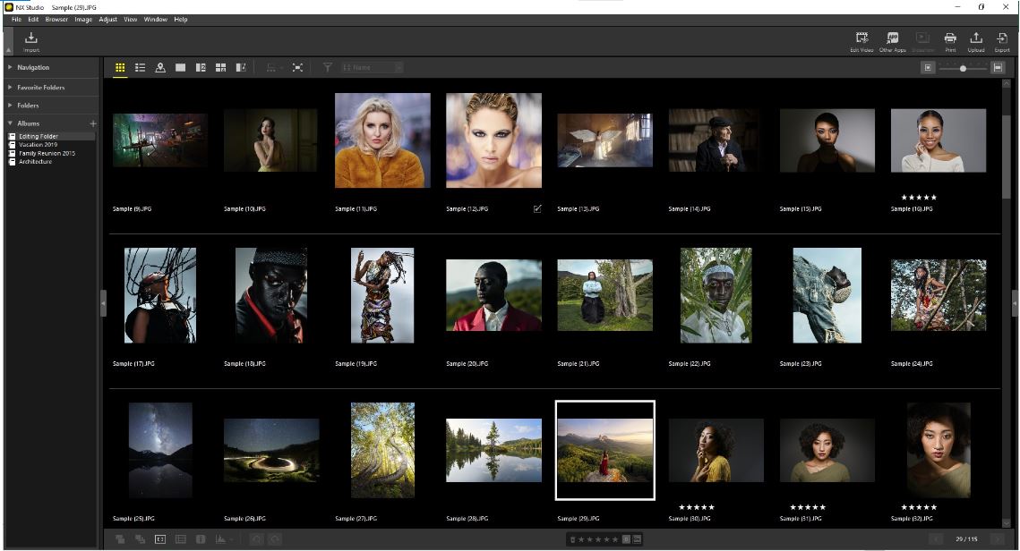Screen dimensions: 1020x551
Task: Toggle histogram display in bottom bar
Action: [220, 539]
